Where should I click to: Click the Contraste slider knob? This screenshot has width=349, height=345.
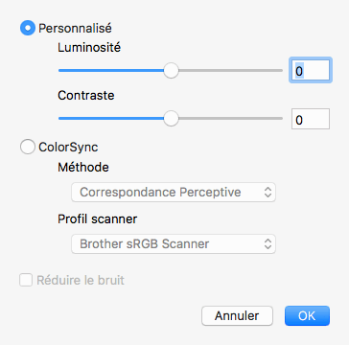pyautogui.click(x=171, y=118)
